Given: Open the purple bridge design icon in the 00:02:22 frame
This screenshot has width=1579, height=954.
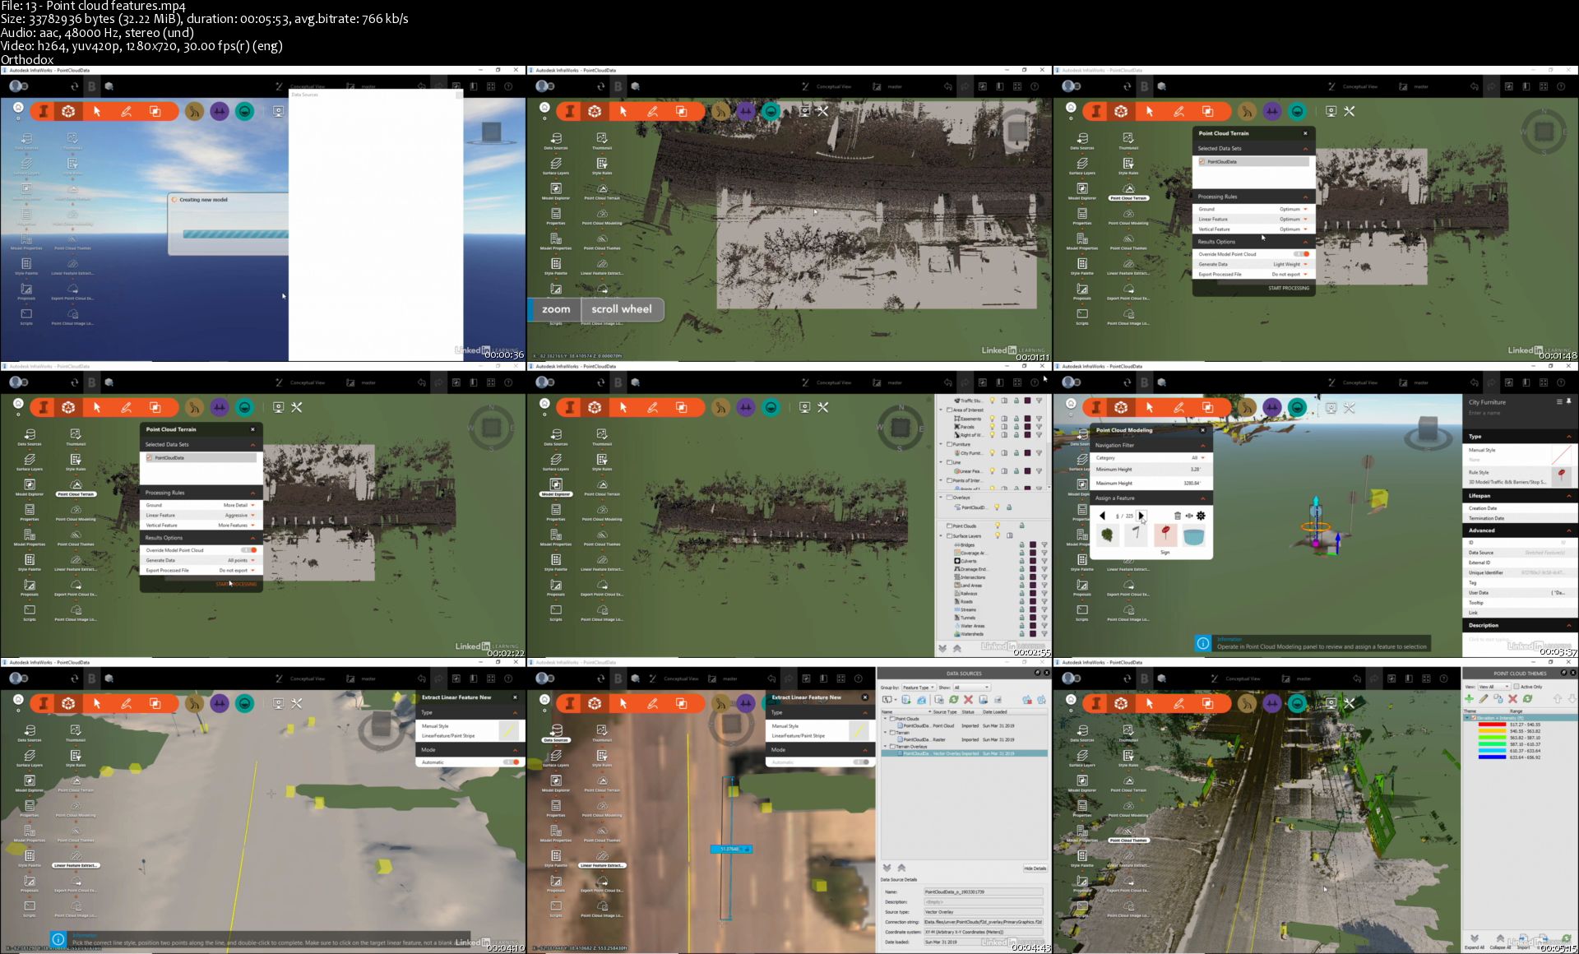Looking at the screenshot, I should point(220,407).
